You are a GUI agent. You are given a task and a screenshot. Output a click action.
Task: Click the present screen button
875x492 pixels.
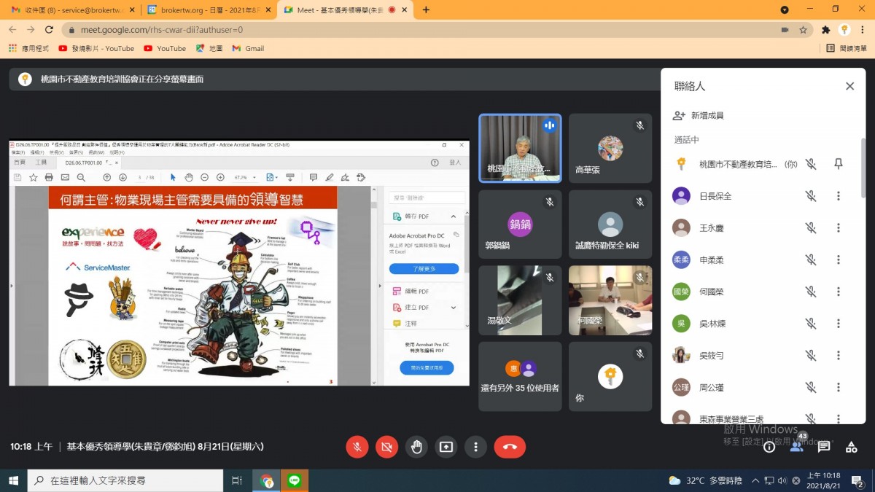(x=446, y=447)
